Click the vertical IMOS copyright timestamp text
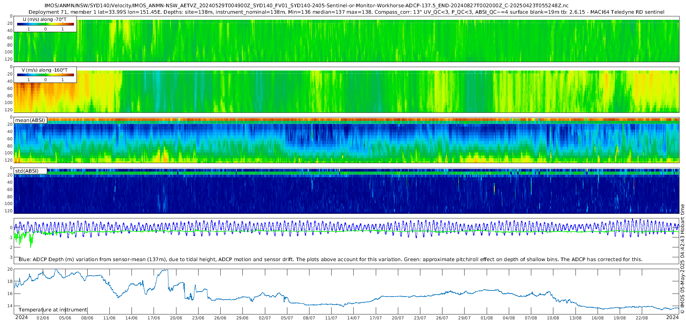This screenshot has width=686, height=324. 682,259
